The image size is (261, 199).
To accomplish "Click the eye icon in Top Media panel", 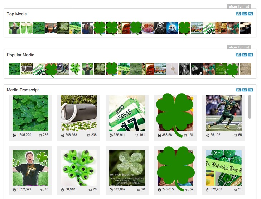I will [x=238, y=14].
